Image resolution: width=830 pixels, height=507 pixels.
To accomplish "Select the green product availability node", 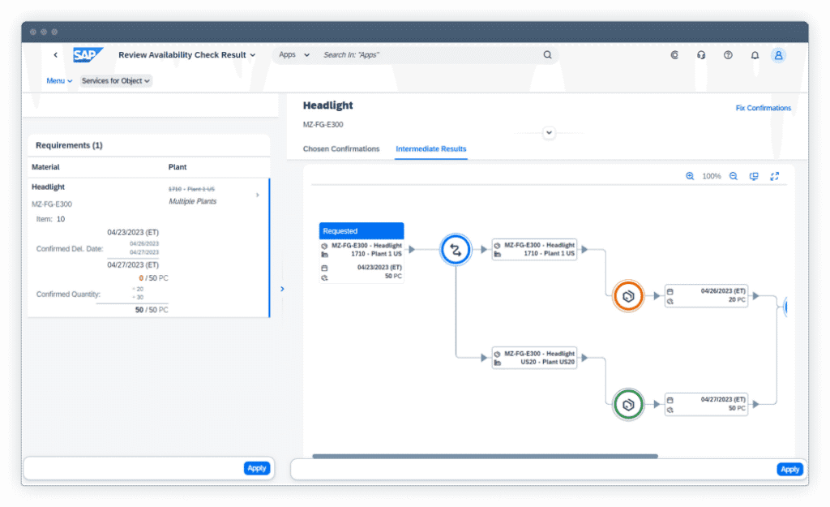I will pos(627,403).
